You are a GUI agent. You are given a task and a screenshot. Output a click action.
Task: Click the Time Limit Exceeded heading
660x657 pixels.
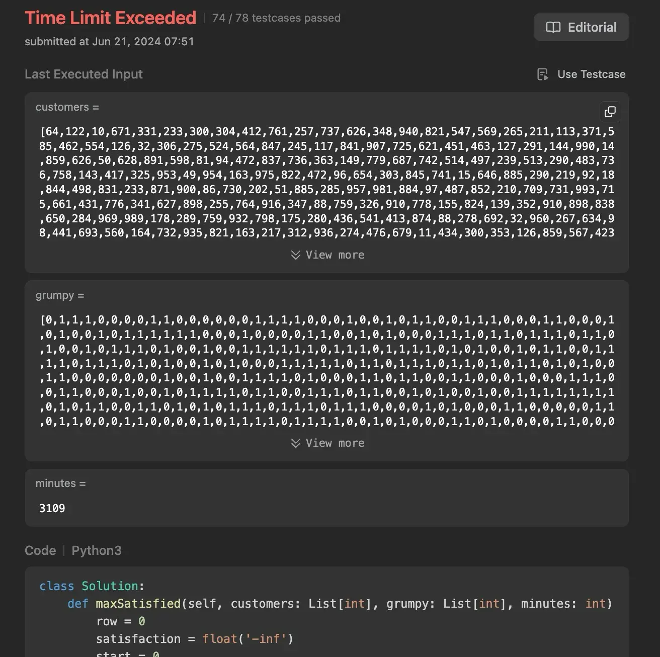[110, 18]
